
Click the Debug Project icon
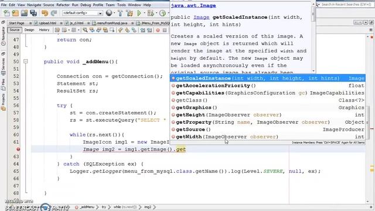tap(151, 13)
